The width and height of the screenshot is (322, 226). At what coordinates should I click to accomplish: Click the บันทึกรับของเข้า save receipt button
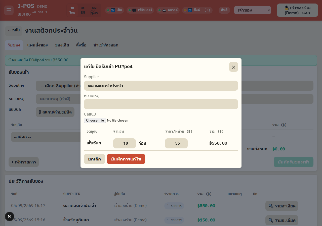294,162
